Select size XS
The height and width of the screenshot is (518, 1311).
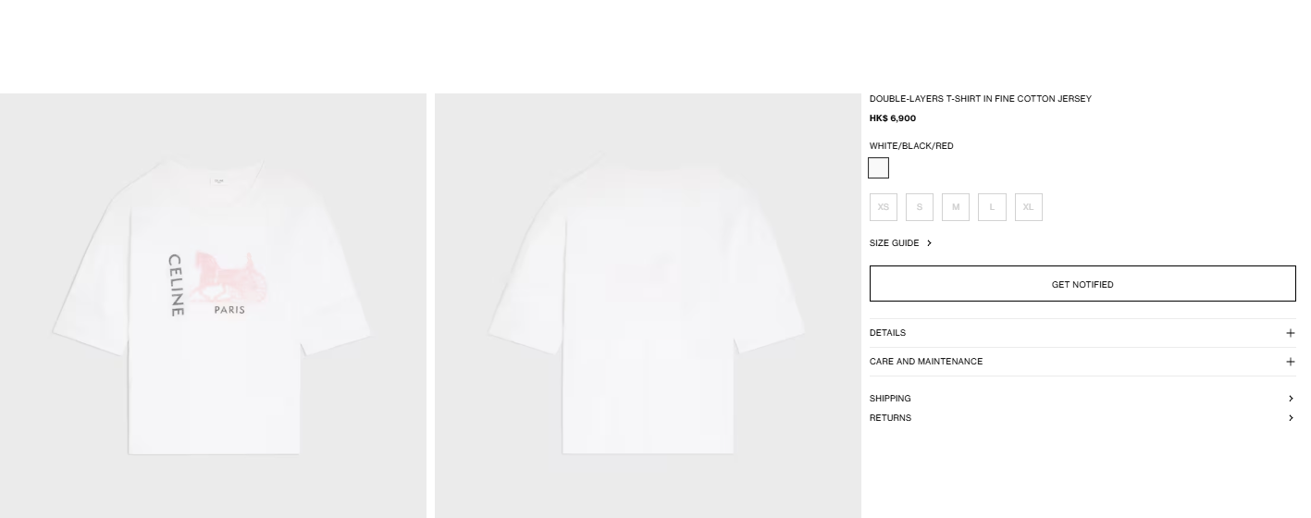coord(884,207)
